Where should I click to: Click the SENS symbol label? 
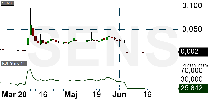pos(7,3)
